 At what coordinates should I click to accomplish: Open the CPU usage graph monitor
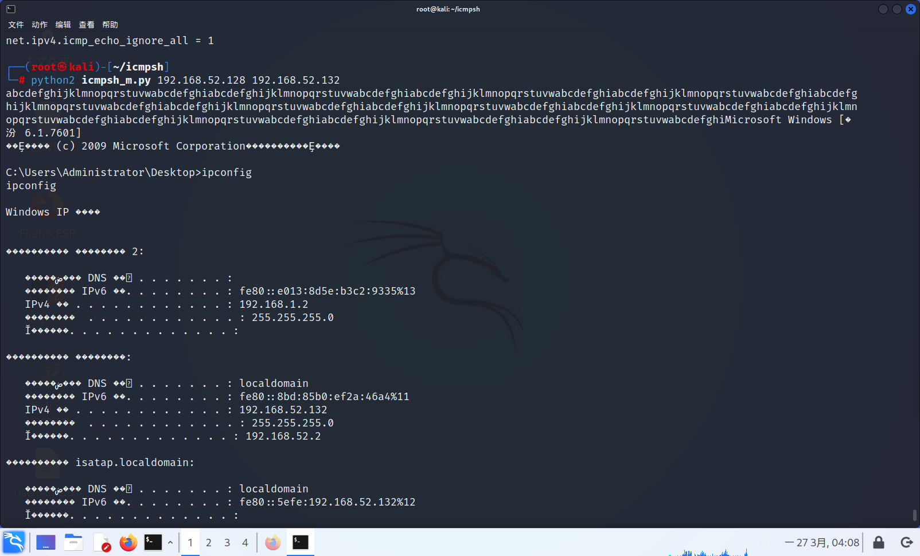pyautogui.click(x=708, y=552)
